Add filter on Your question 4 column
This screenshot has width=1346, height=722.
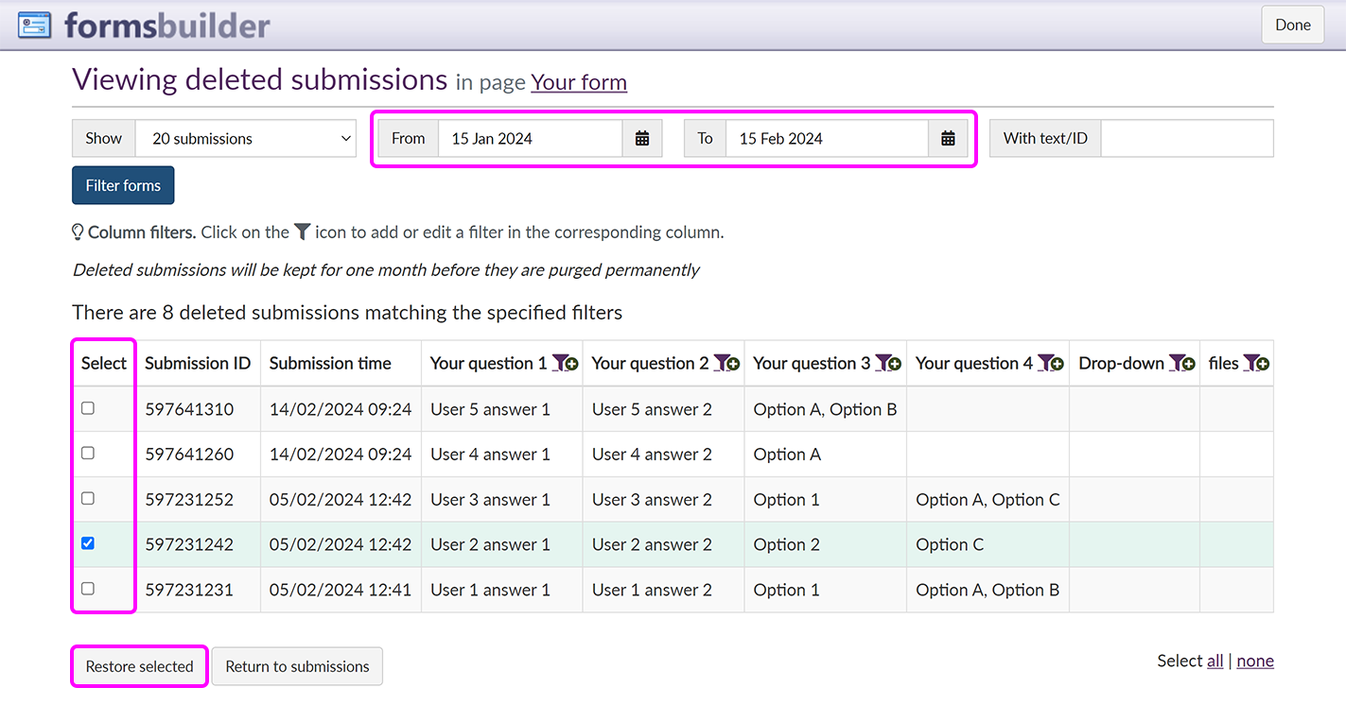(x=1051, y=363)
